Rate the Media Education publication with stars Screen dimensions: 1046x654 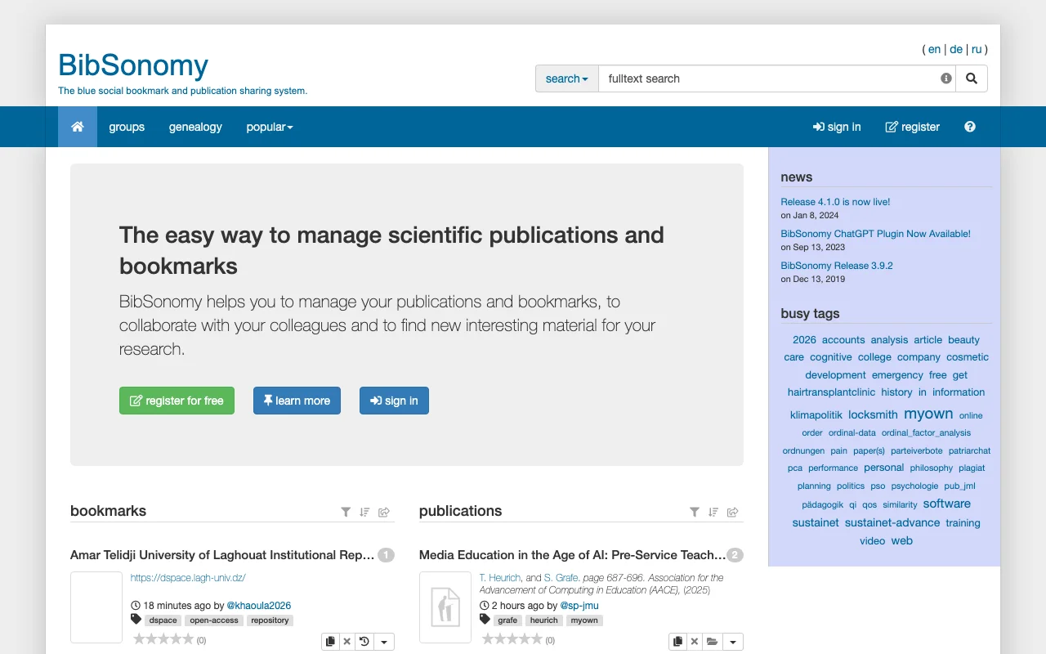[x=512, y=639]
